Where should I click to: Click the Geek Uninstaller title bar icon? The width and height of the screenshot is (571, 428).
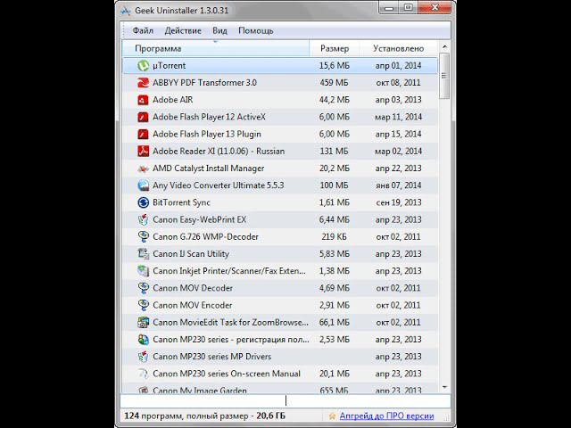(125, 11)
